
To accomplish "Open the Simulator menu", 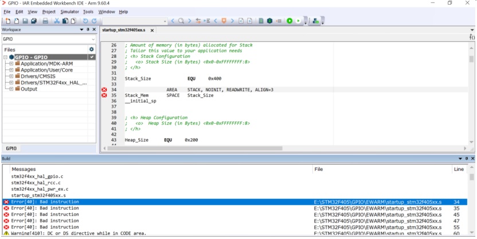I will tap(69, 11).
